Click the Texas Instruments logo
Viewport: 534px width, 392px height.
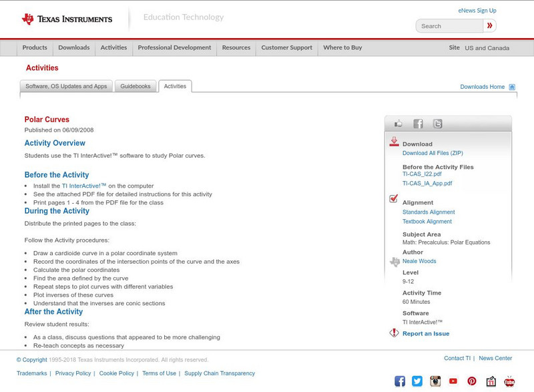point(67,19)
